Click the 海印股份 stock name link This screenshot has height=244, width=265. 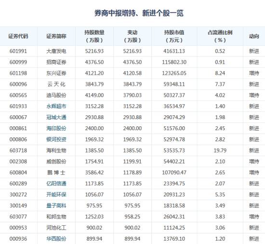click(x=56, y=128)
